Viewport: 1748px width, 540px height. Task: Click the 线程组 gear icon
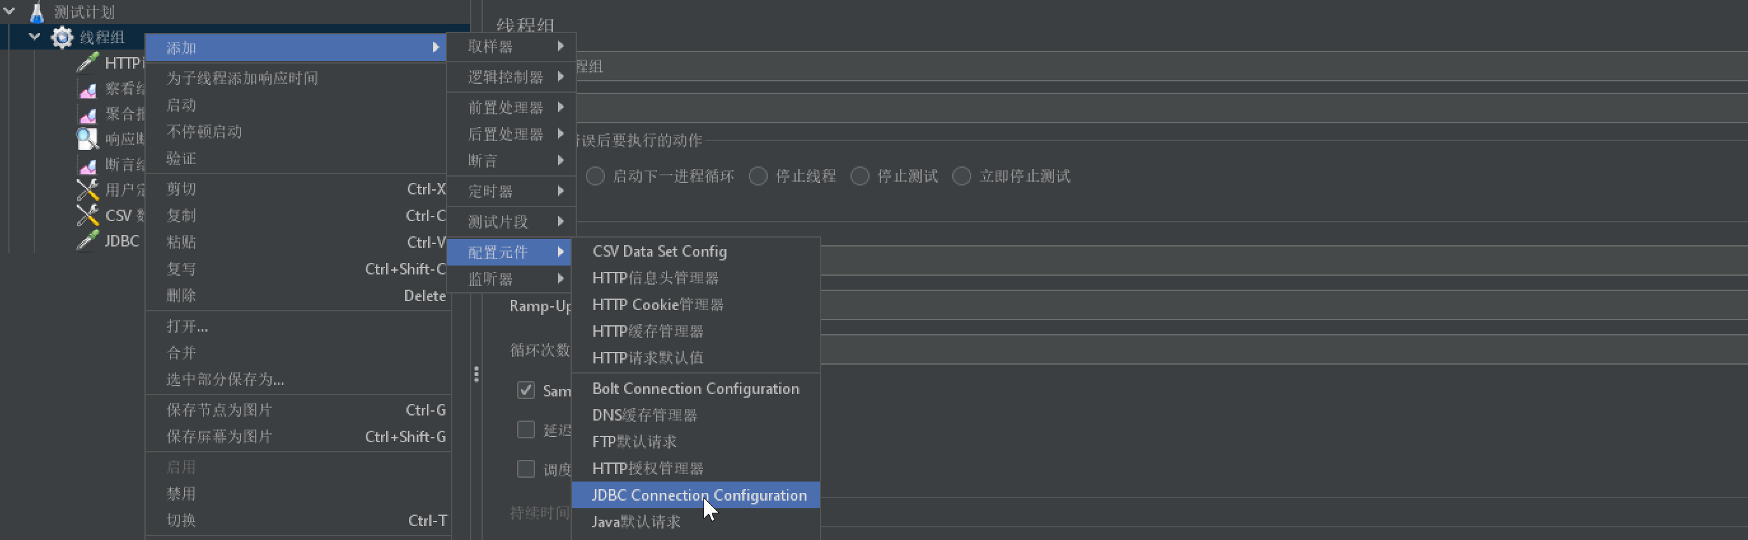(x=62, y=37)
